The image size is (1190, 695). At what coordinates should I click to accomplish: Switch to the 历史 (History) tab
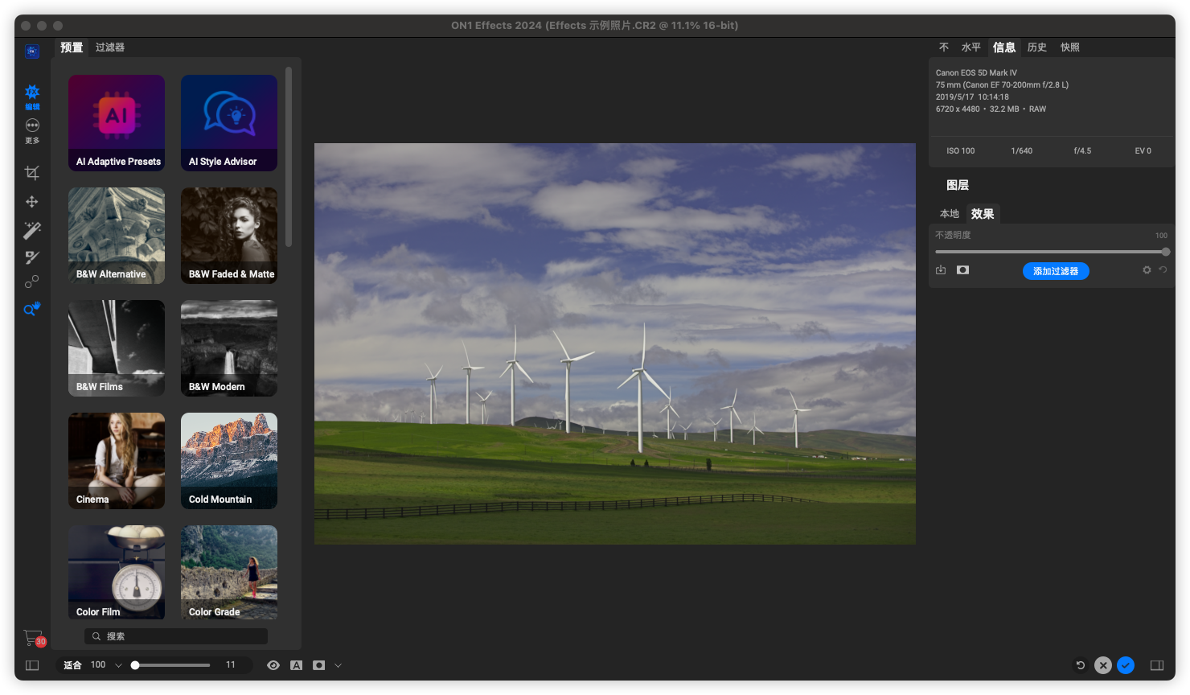pos(1036,47)
